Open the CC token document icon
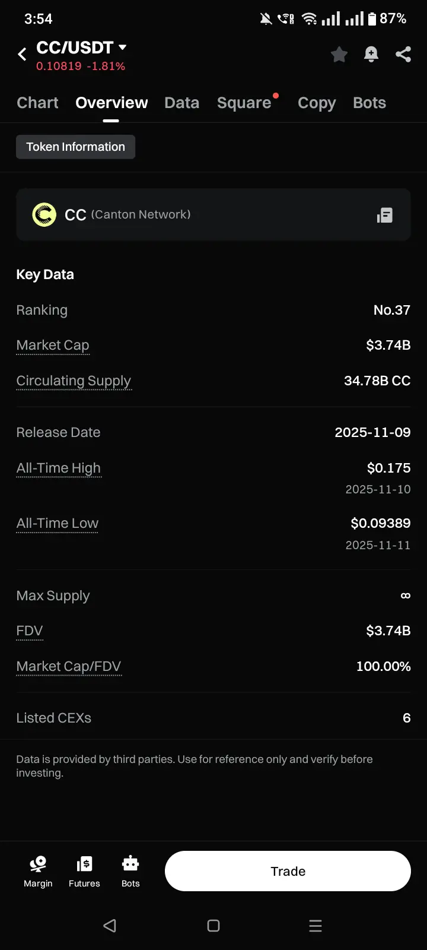Screen dimensions: 427x950 point(385,215)
